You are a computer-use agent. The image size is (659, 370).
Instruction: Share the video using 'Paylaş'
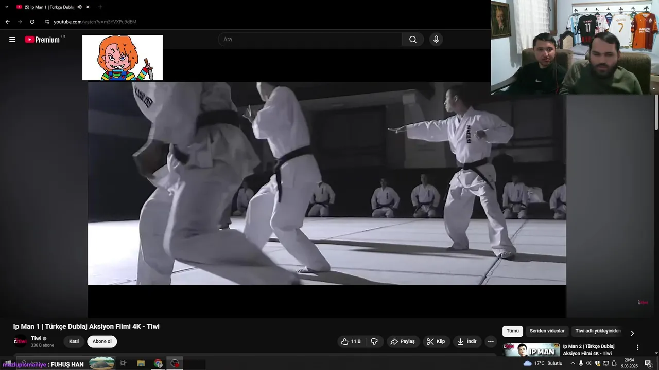(x=403, y=341)
